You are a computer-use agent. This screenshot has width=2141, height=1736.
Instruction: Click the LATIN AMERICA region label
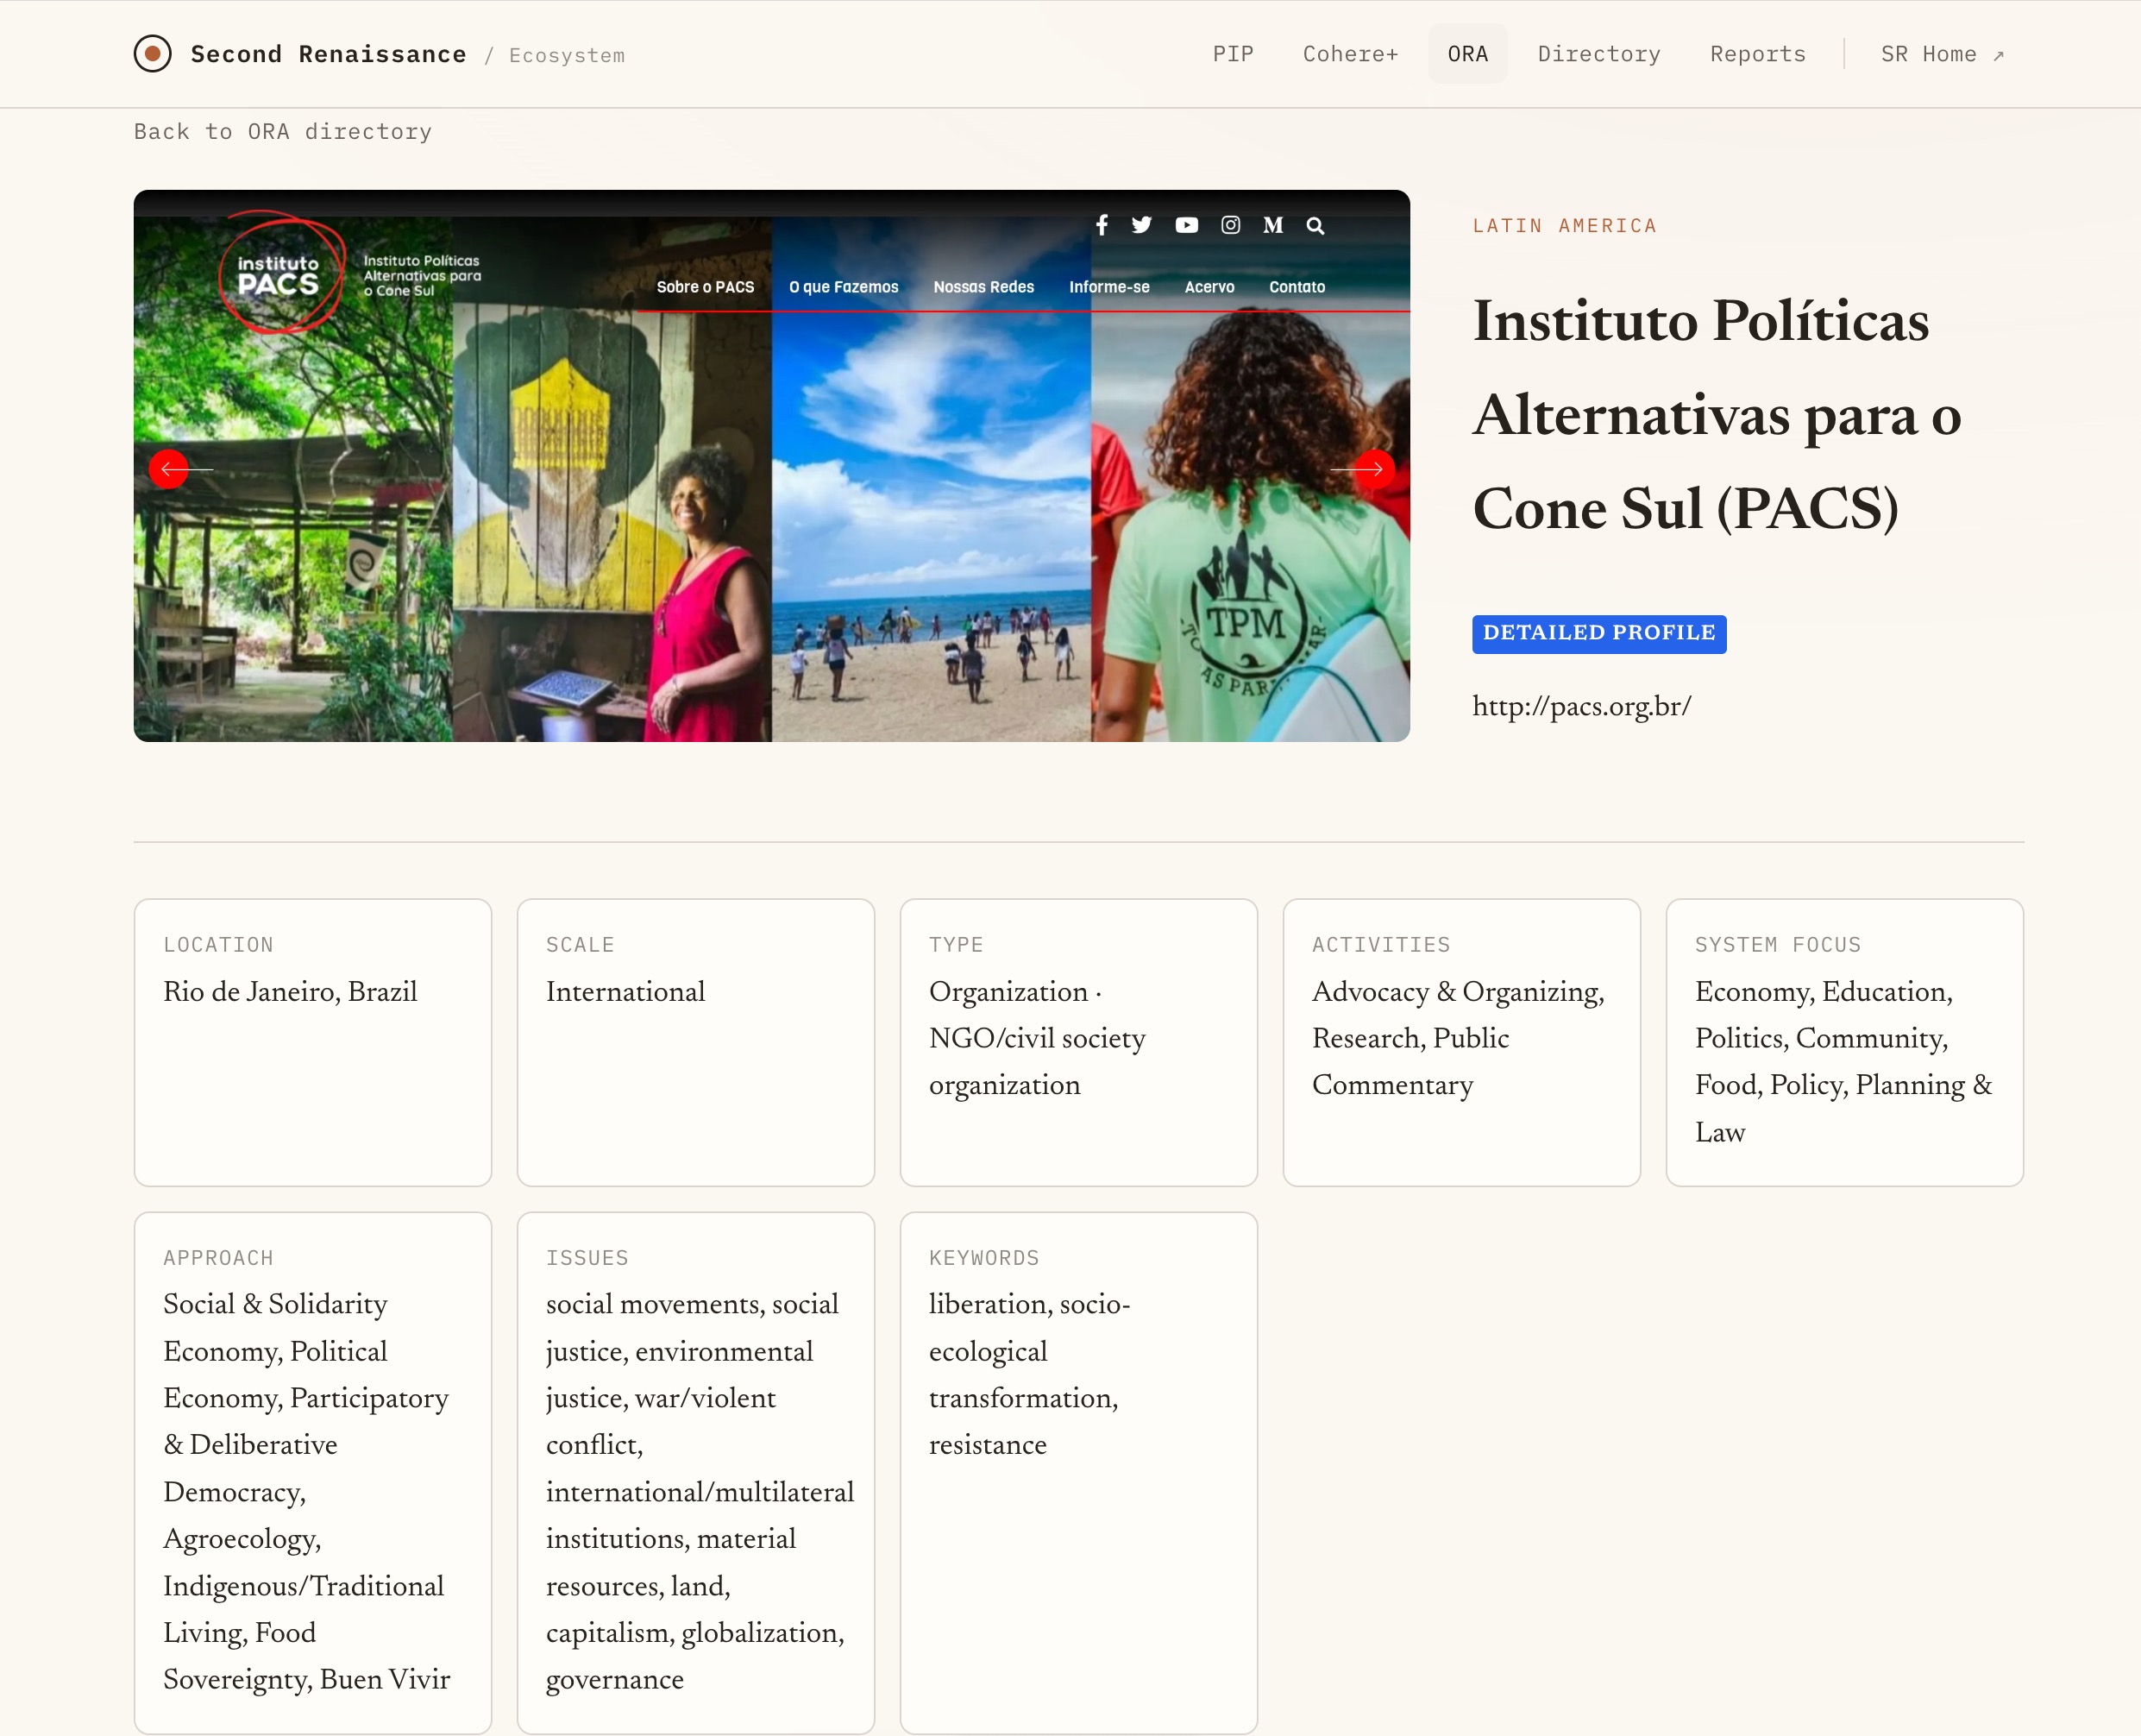coord(1564,225)
